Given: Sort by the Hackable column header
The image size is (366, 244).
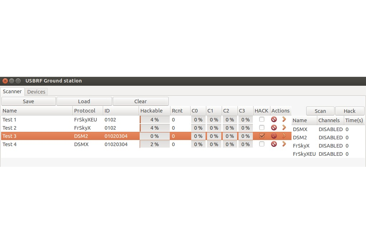Looking at the screenshot, I should [x=154, y=111].
